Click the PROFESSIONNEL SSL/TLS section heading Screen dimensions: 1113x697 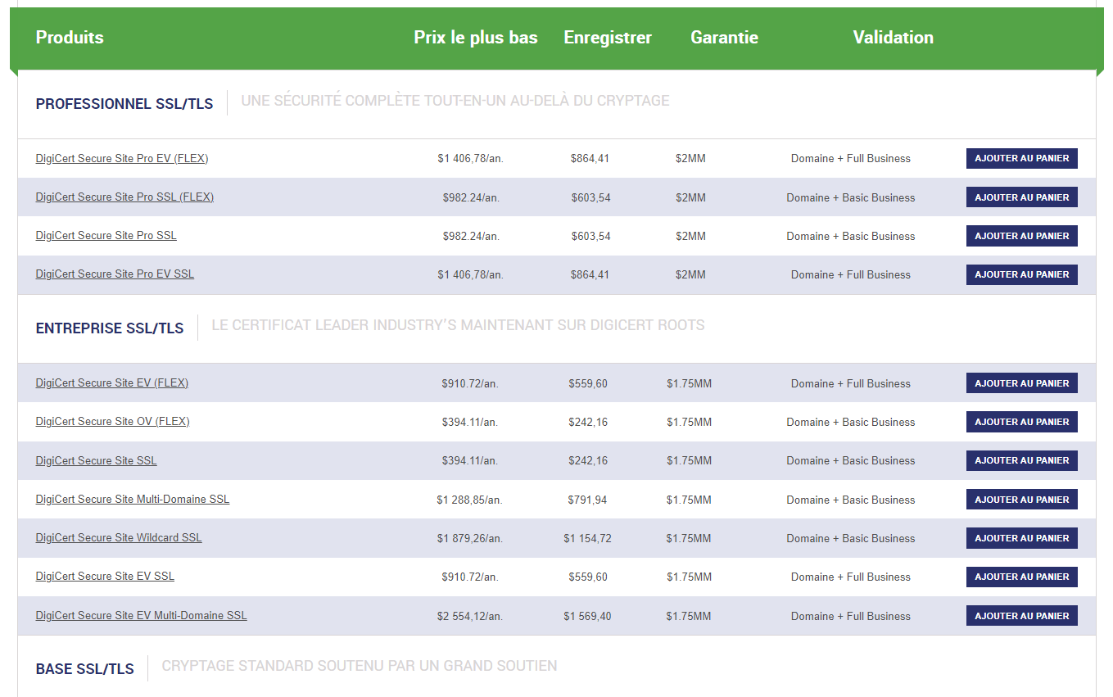tap(124, 104)
